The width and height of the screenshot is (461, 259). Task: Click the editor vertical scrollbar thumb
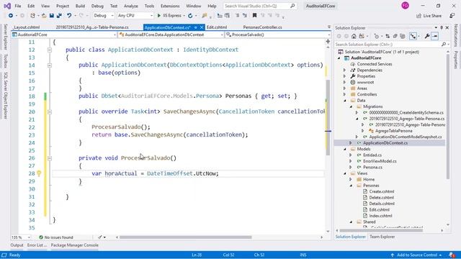pyautogui.click(x=328, y=117)
